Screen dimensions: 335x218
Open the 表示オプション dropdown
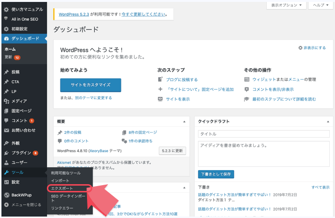point(286,5)
